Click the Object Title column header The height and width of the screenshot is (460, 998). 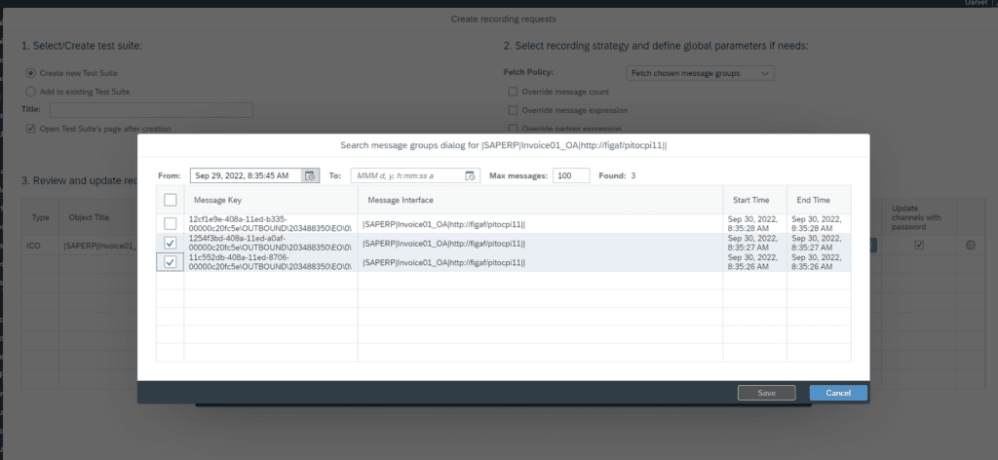pyautogui.click(x=89, y=217)
